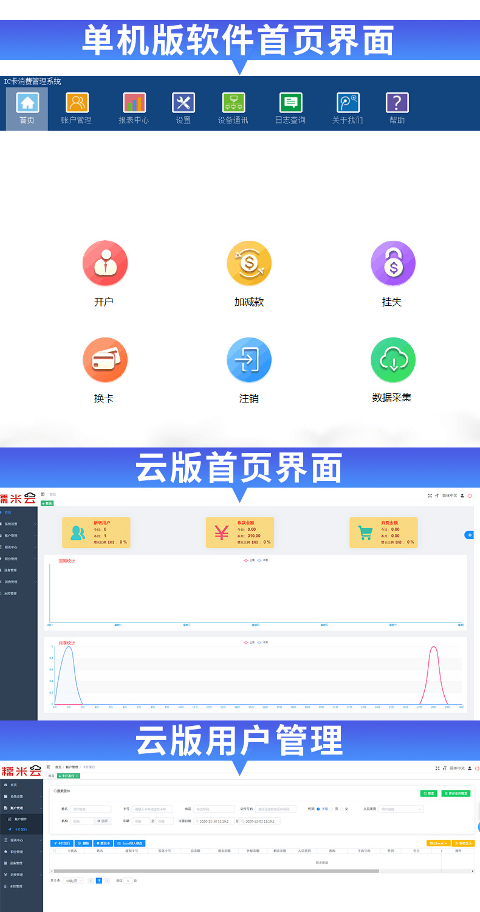Click user avatar icon in cloud home header
Viewport: 480px width, 912px height.
462,496
